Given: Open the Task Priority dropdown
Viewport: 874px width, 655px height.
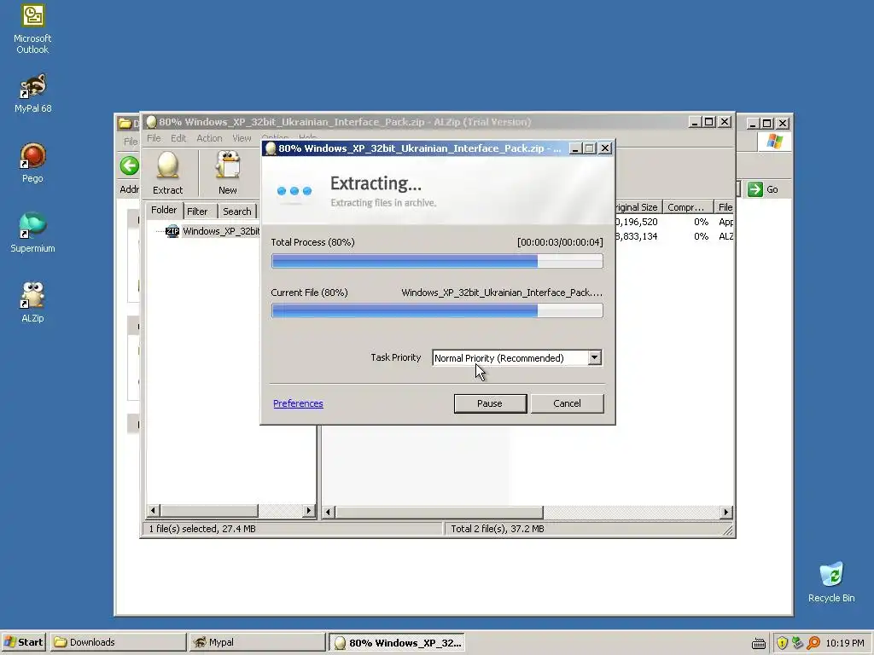Looking at the screenshot, I should pos(516,357).
